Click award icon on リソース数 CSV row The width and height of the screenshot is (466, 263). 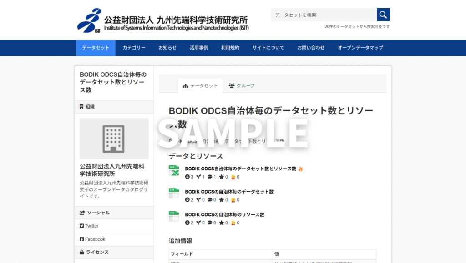coord(233,223)
